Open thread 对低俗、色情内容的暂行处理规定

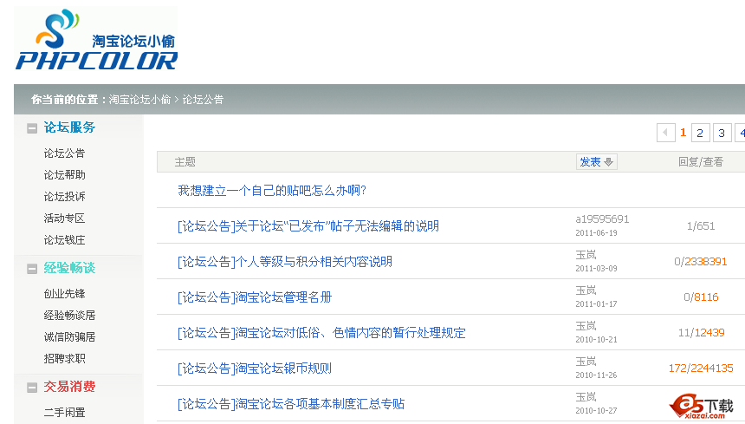click(321, 333)
